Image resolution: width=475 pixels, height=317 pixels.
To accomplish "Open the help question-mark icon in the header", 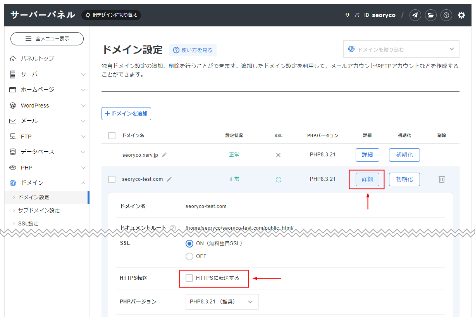I will coord(446,15).
